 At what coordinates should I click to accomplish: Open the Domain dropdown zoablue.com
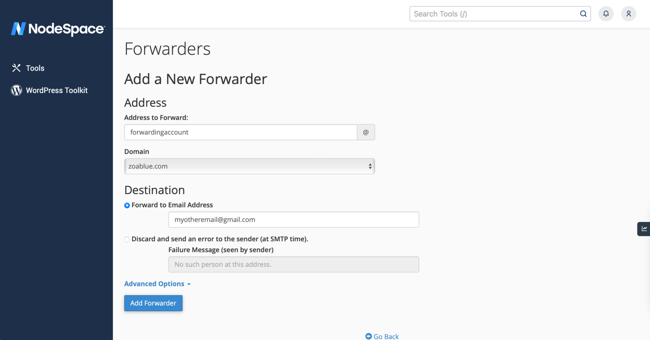tap(249, 166)
